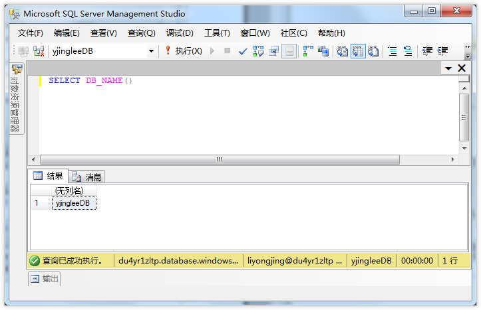Select results to file icon

(x=373, y=51)
